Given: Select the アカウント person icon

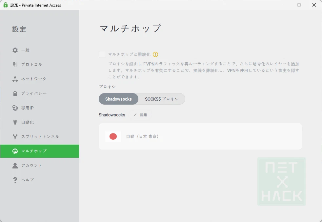Looking at the screenshot, I should (15, 165).
